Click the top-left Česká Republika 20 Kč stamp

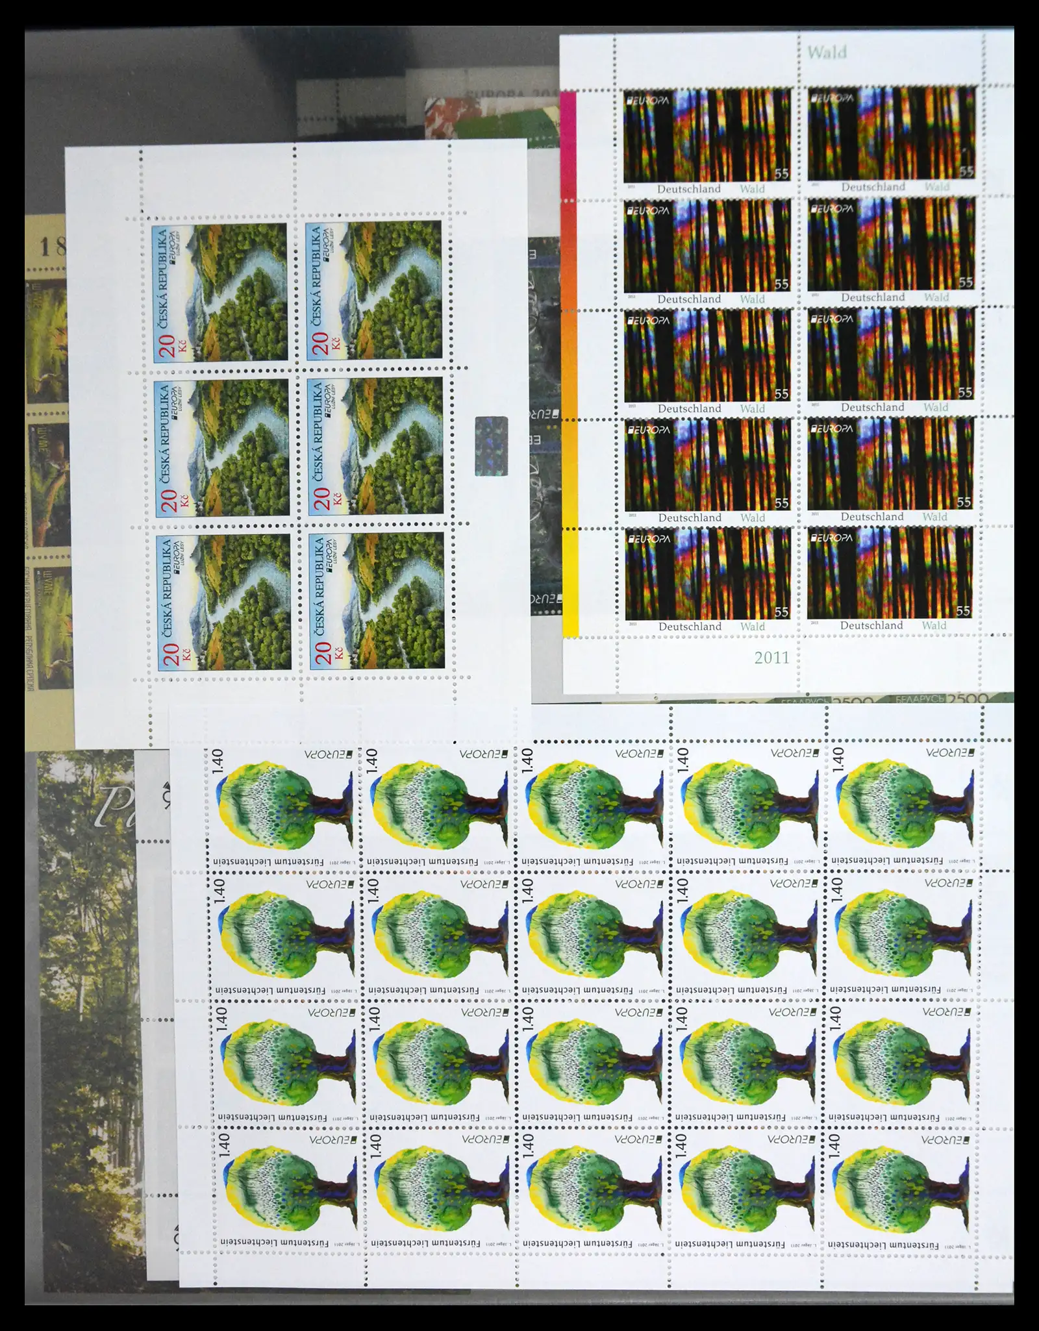219,292
